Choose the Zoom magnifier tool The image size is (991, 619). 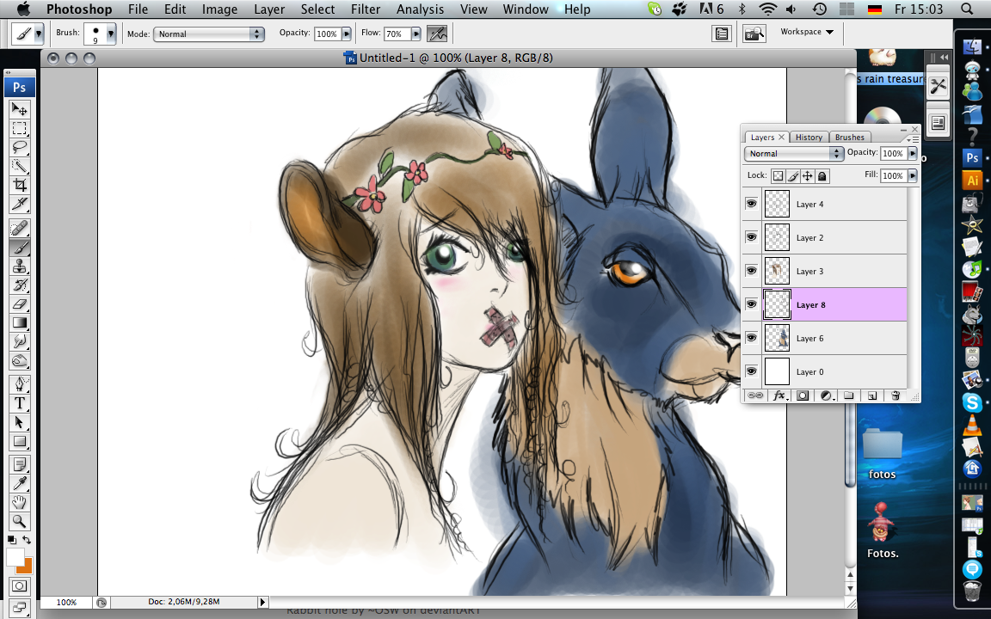(x=19, y=521)
